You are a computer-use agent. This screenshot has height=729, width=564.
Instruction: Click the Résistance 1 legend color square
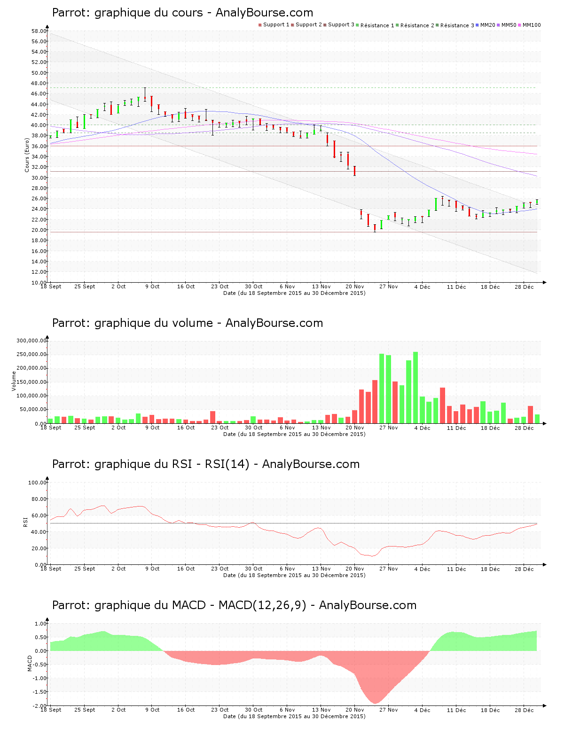point(358,25)
